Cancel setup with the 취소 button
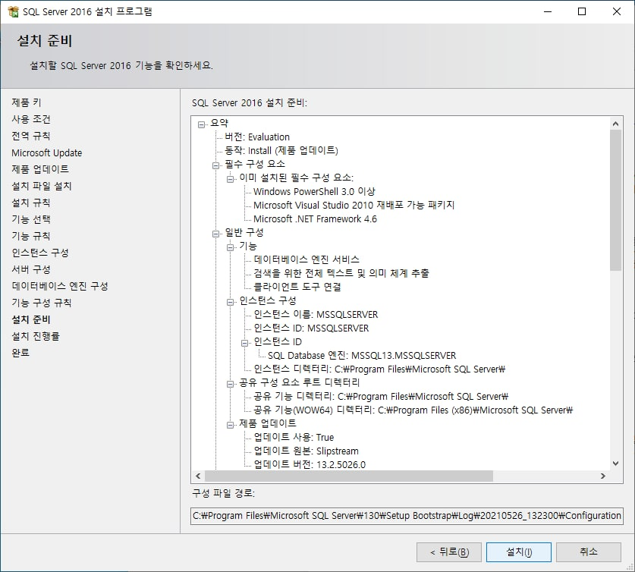 (589, 552)
